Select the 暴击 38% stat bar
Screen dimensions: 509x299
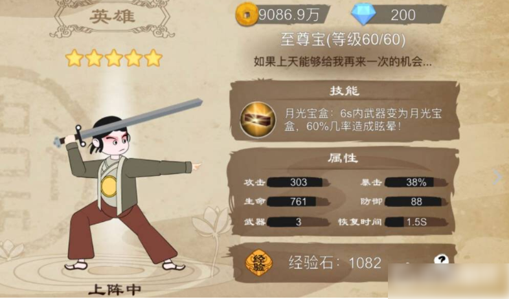(x=404, y=183)
